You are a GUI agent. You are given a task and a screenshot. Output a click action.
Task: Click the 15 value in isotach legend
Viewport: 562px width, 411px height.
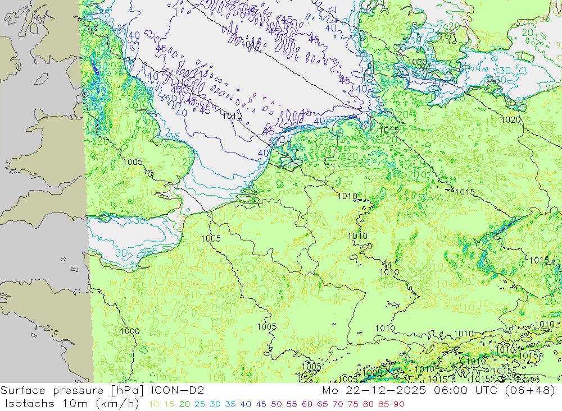click(169, 404)
